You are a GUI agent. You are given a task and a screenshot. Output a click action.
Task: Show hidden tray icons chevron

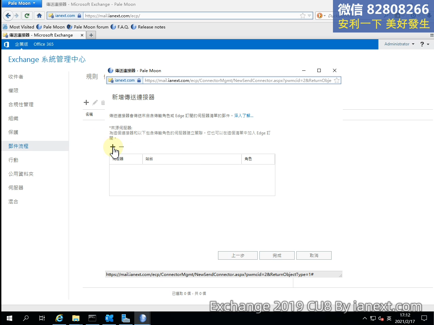(365, 318)
